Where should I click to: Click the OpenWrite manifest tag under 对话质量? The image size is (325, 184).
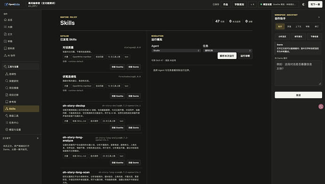coord(82,57)
